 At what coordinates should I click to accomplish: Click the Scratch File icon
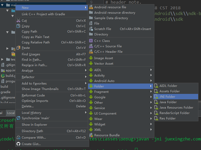[x=91, y=29]
